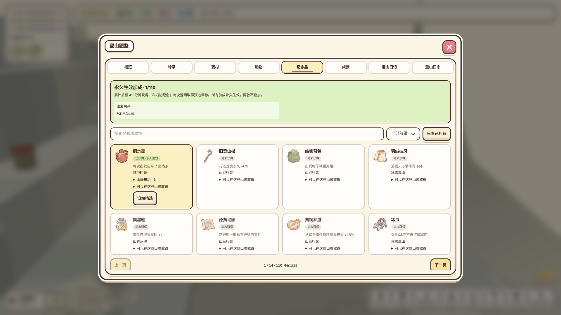Expand 可以在这些山峰取得 under 结实背包
The image size is (561, 315).
click(x=323, y=180)
